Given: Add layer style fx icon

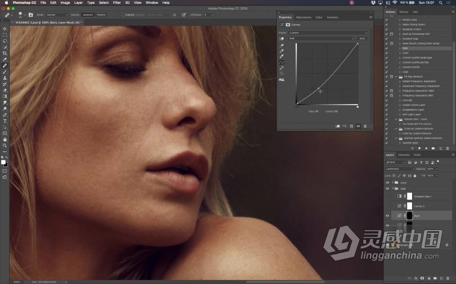Looking at the screenshot, I should tap(416, 278).
